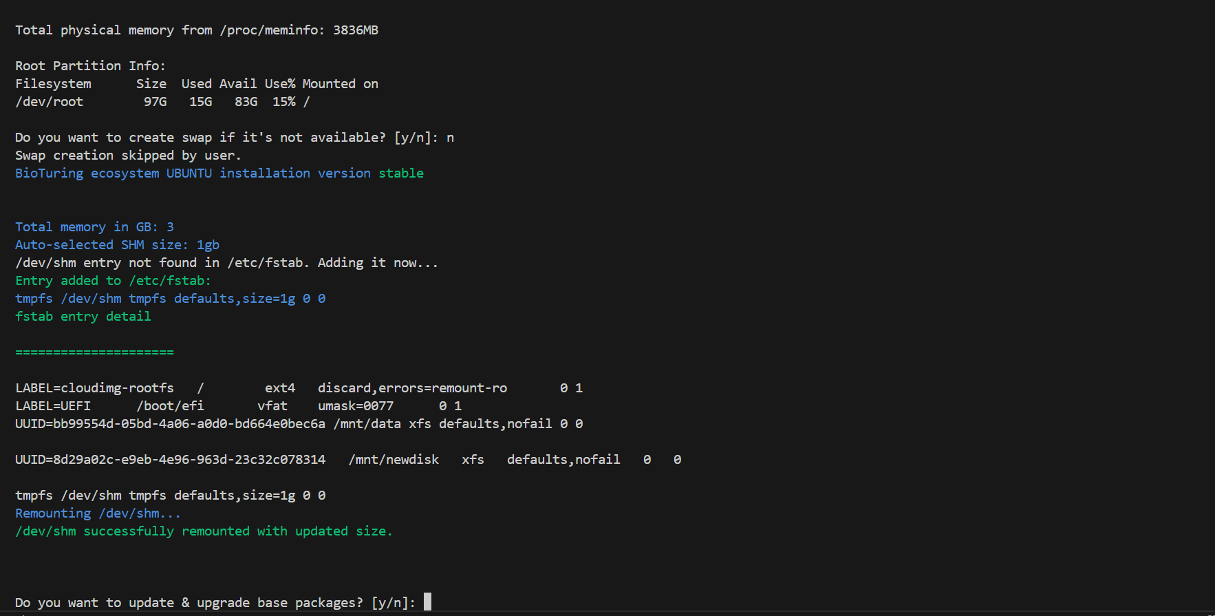Click 'Swap creation skipped by user.' line
The height and width of the screenshot is (616, 1215).
tap(128, 156)
